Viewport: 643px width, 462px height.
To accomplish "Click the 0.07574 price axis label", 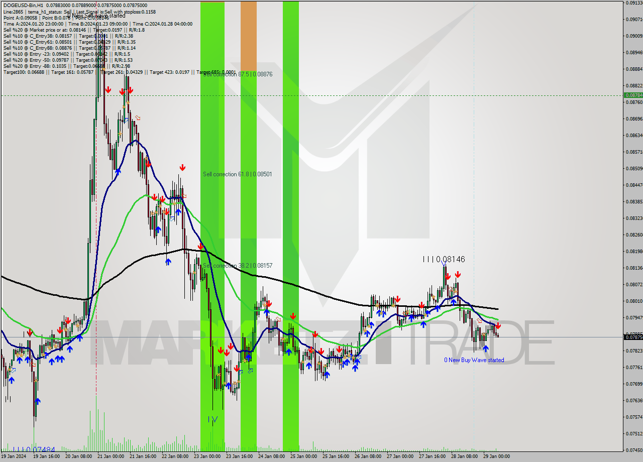I will 633,417.
